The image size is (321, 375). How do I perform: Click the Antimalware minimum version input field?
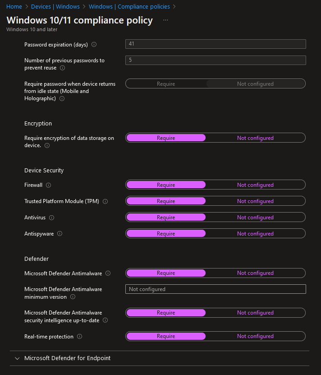[216, 289]
